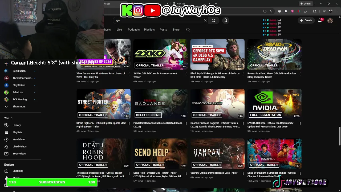Start voice search with microphone icon
Image resolution: width=341 pixels, height=192 pixels.
click(x=226, y=21)
